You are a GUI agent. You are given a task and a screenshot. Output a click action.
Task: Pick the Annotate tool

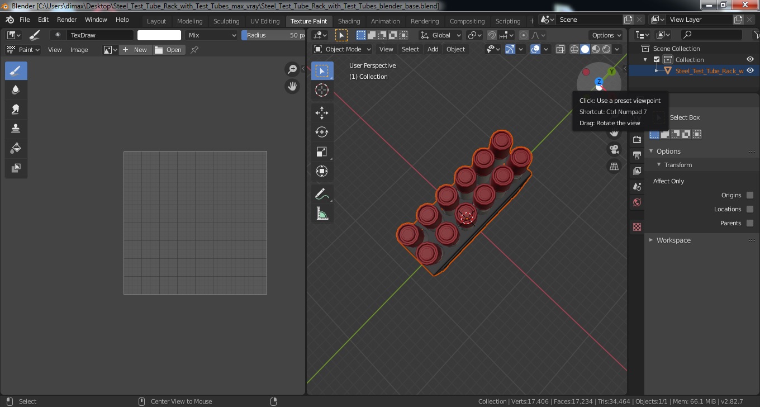click(x=322, y=194)
